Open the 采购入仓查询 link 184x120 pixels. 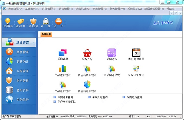click(x=98, y=97)
